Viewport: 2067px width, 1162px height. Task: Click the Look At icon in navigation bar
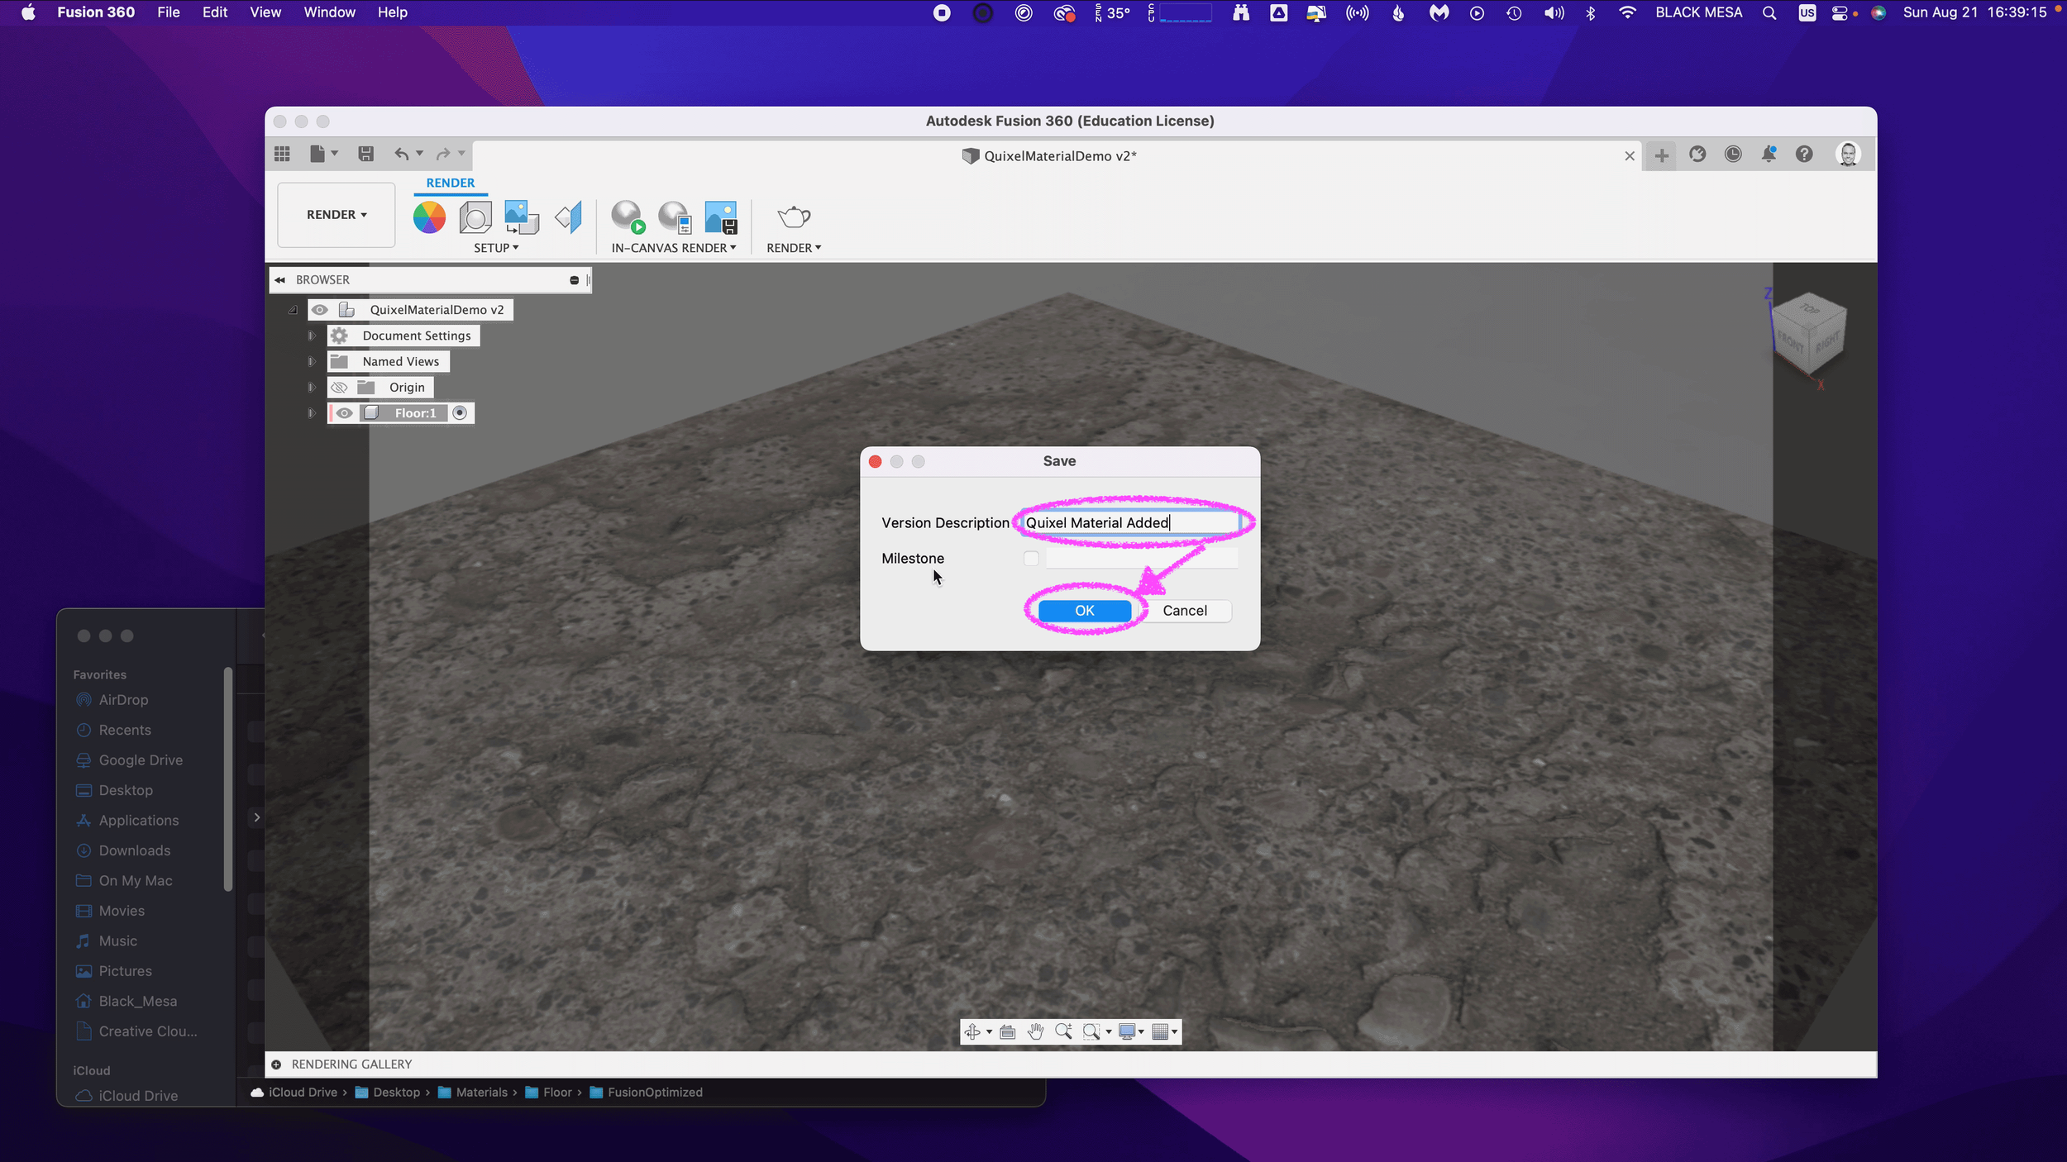pos(1007,1031)
